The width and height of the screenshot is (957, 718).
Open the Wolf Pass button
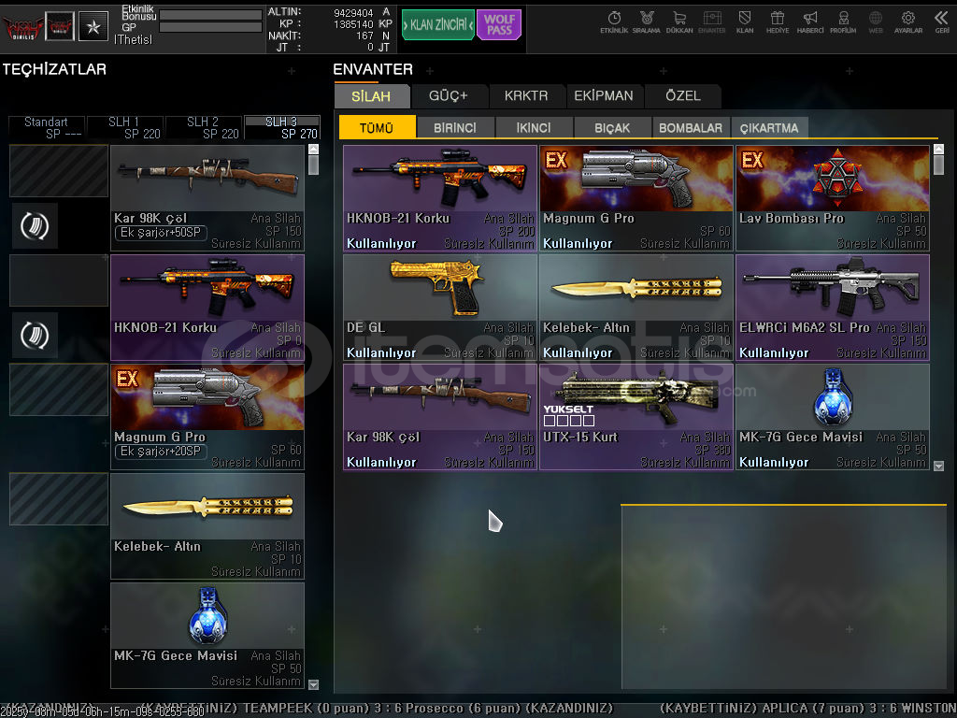499,24
